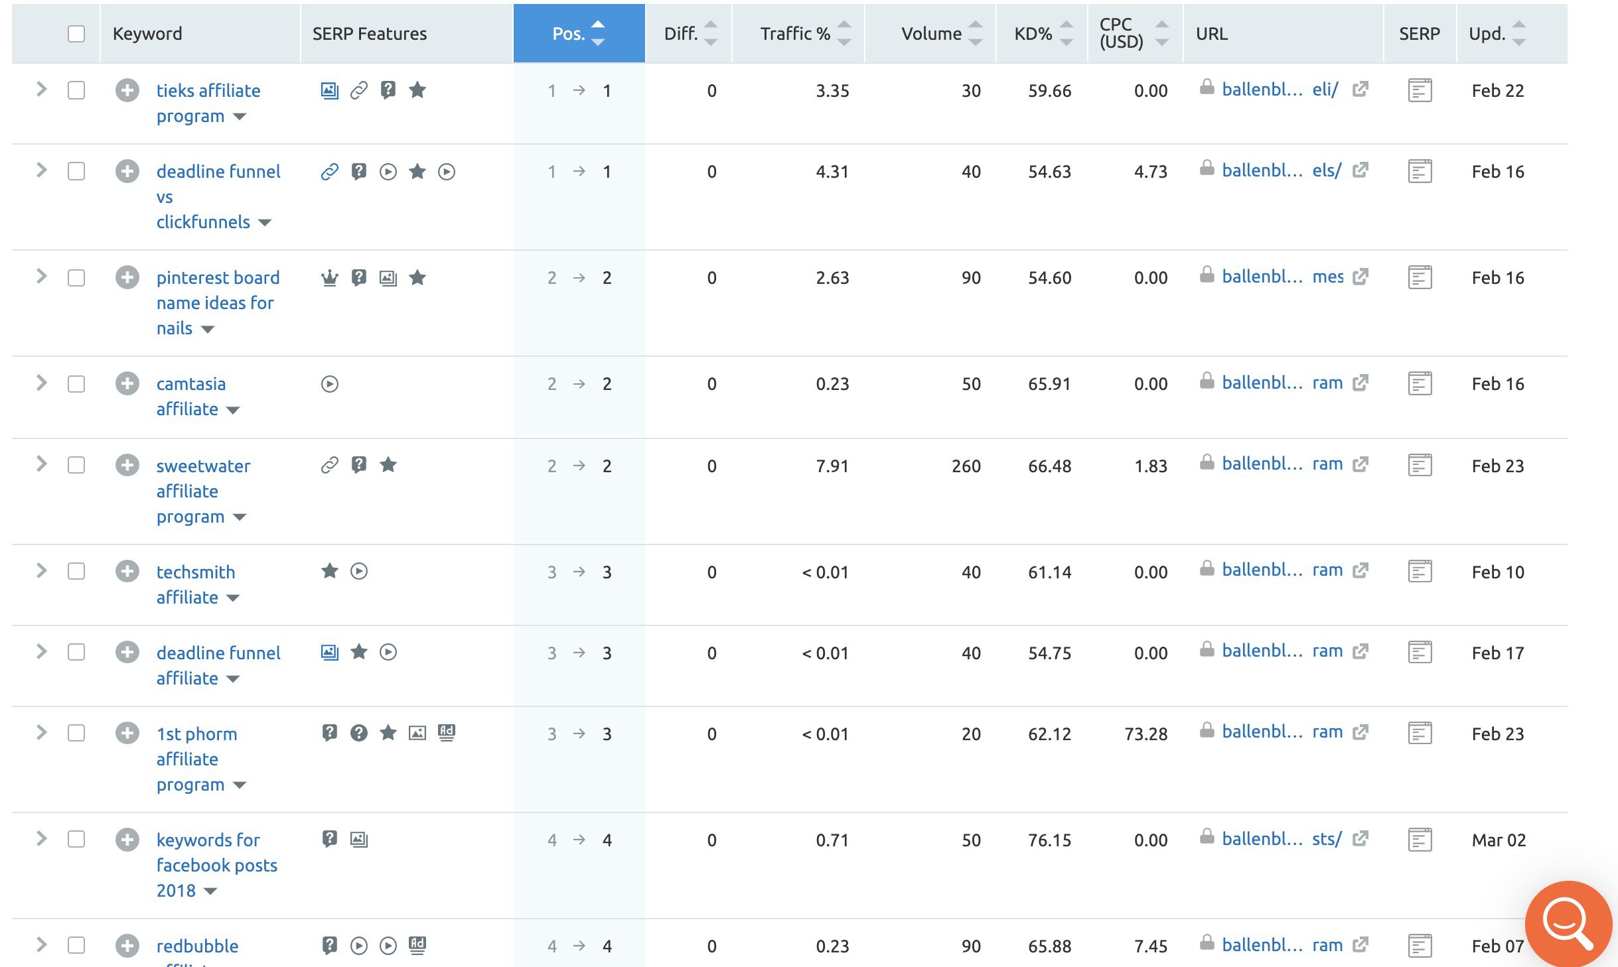Open pinterest board URL external link icon
The height and width of the screenshot is (967, 1618).
(1361, 276)
